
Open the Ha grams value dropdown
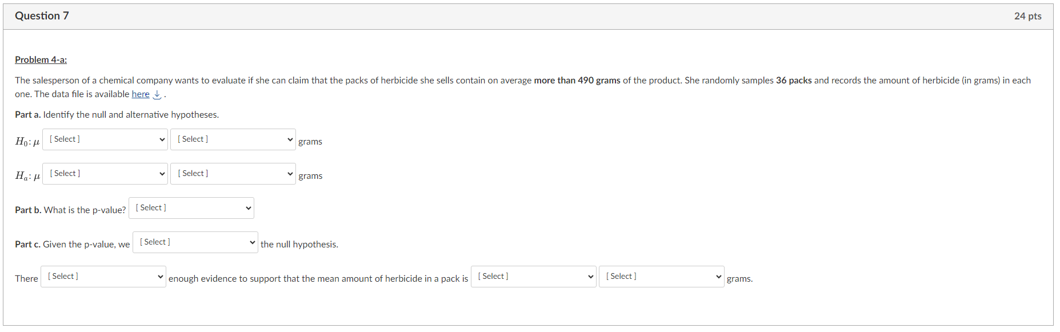[233, 173]
